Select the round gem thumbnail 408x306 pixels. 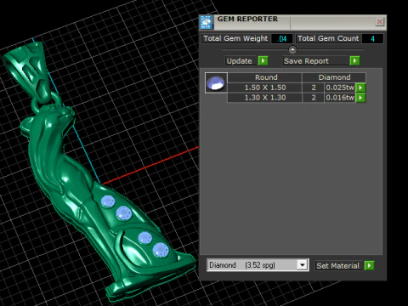pos(216,82)
